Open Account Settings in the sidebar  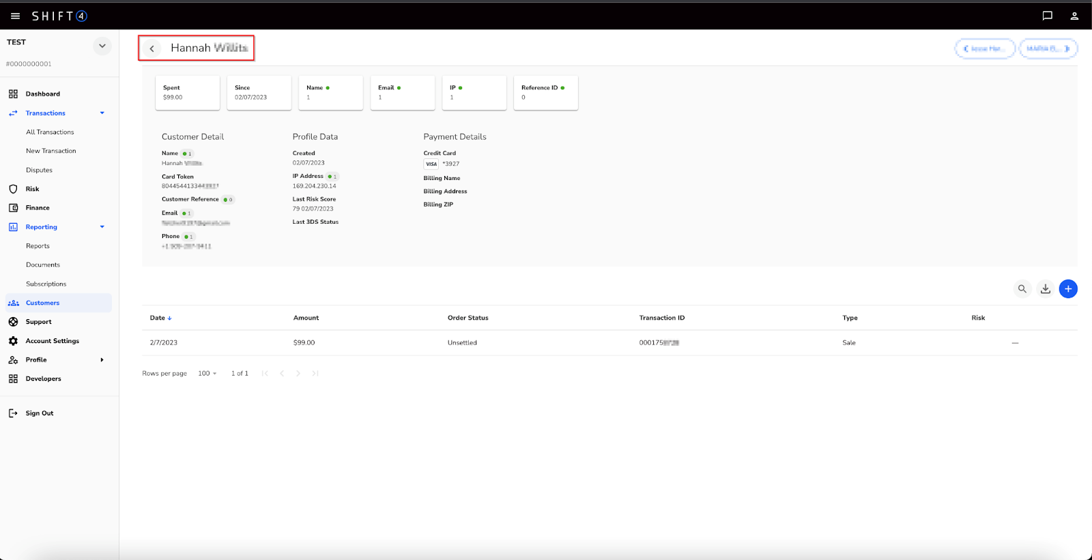[52, 341]
